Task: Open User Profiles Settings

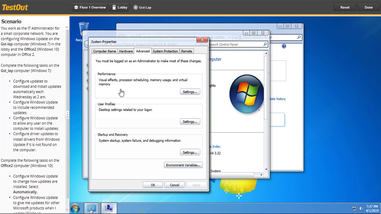Action: coord(190,122)
